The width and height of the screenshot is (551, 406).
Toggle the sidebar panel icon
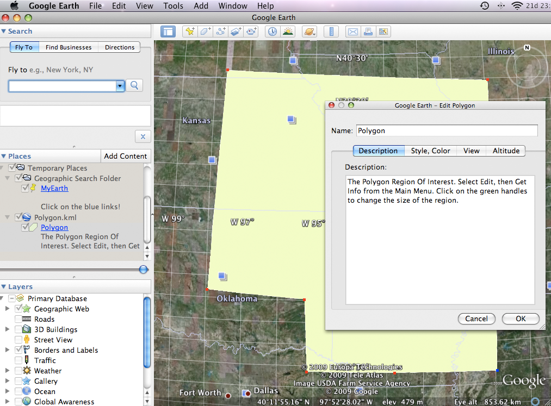point(168,32)
